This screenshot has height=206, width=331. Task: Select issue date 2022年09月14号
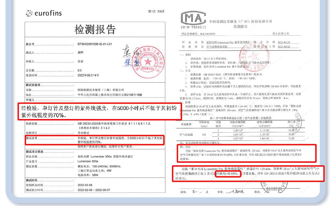(88, 75)
